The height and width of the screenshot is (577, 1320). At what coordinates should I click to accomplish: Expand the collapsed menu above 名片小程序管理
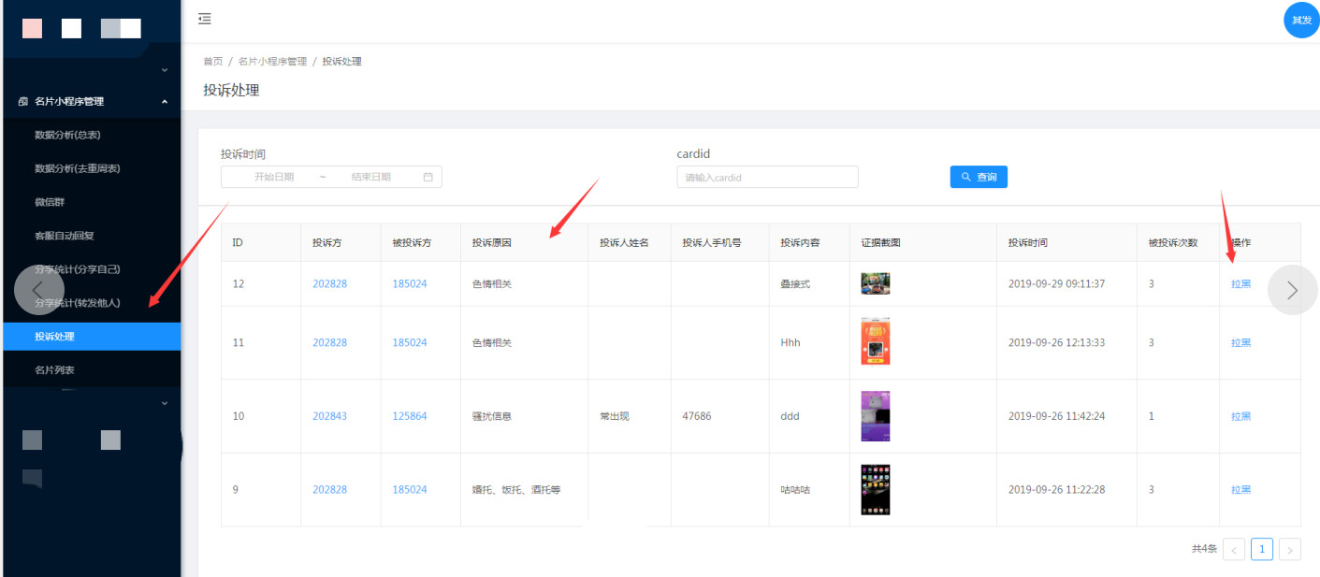(165, 70)
